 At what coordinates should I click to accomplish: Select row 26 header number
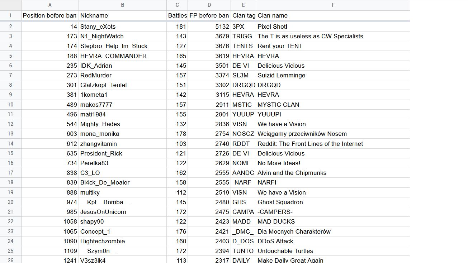coord(10,260)
